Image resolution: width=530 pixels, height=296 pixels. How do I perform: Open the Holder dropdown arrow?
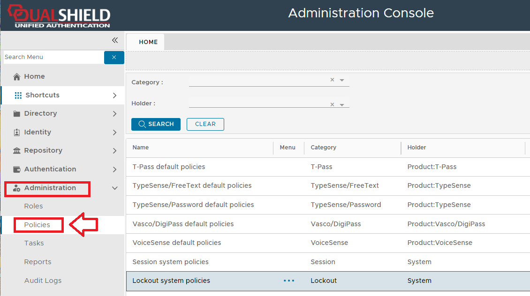pyautogui.click(x=342, y=105)
